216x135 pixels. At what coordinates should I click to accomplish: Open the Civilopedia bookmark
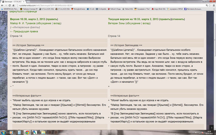pyautogui.click(x=101, y=9)
